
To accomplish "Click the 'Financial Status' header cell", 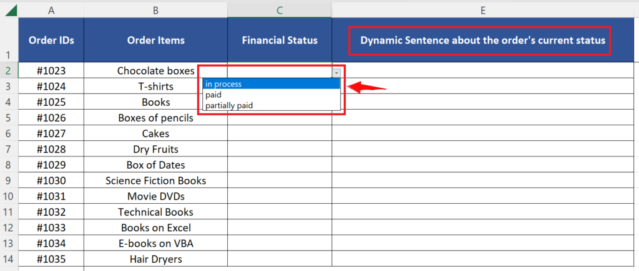I will (280, 40).
